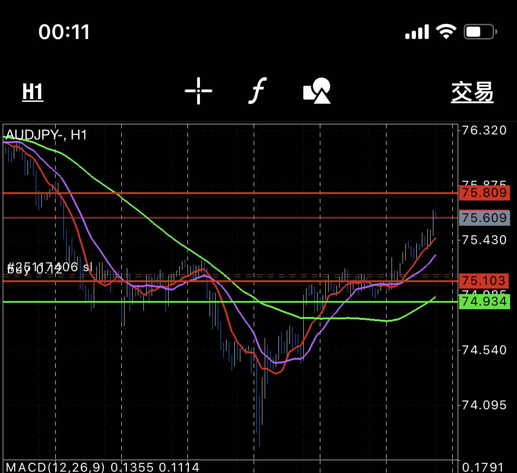Viewport: 517px width, 473px height.
Task: Select the green horizontal line at 74.934
Action: 231,301
